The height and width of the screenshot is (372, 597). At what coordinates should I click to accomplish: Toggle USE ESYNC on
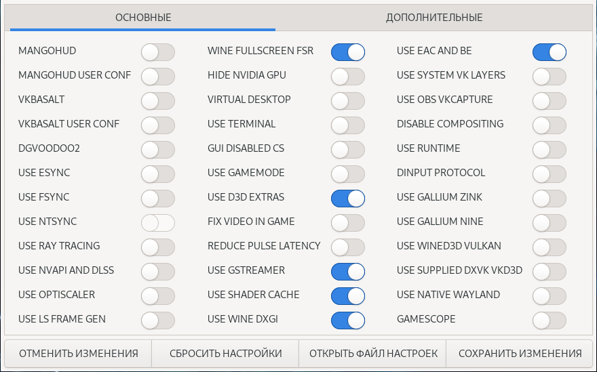click(158, 173)
